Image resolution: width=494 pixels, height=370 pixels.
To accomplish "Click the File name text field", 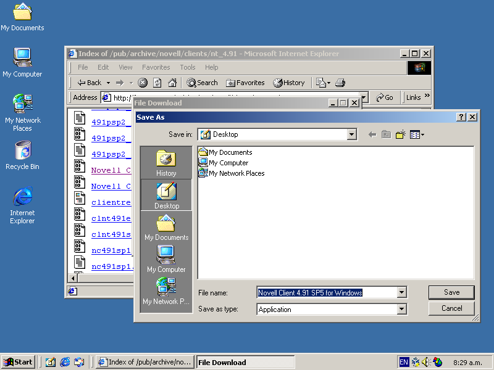I will pyautogui.click(x=327, y=292).
